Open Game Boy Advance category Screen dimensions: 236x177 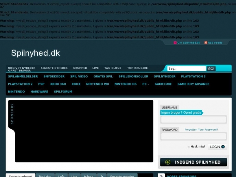coord(193,84)
